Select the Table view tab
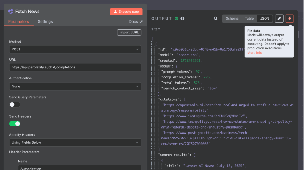 click(249, 19)
